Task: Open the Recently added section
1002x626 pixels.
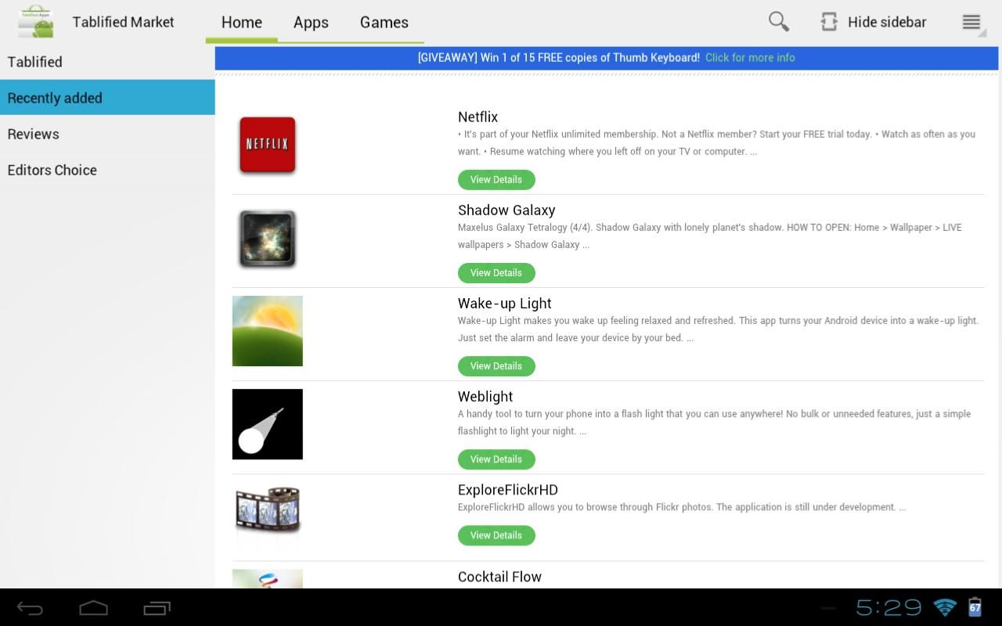Action: point(55,97)
